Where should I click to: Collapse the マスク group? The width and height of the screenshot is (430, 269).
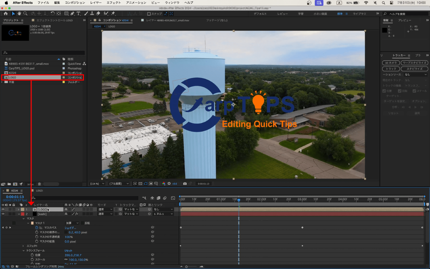click(x=23, y=219)
